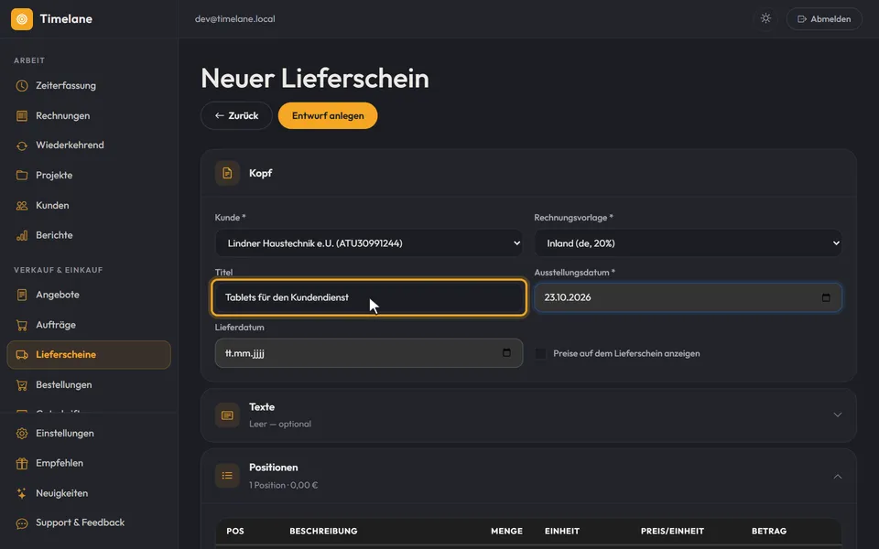Click 'Leer — optional' subtitle text
The width and height of the screenshot is (879, 549).
coord(280,424)
